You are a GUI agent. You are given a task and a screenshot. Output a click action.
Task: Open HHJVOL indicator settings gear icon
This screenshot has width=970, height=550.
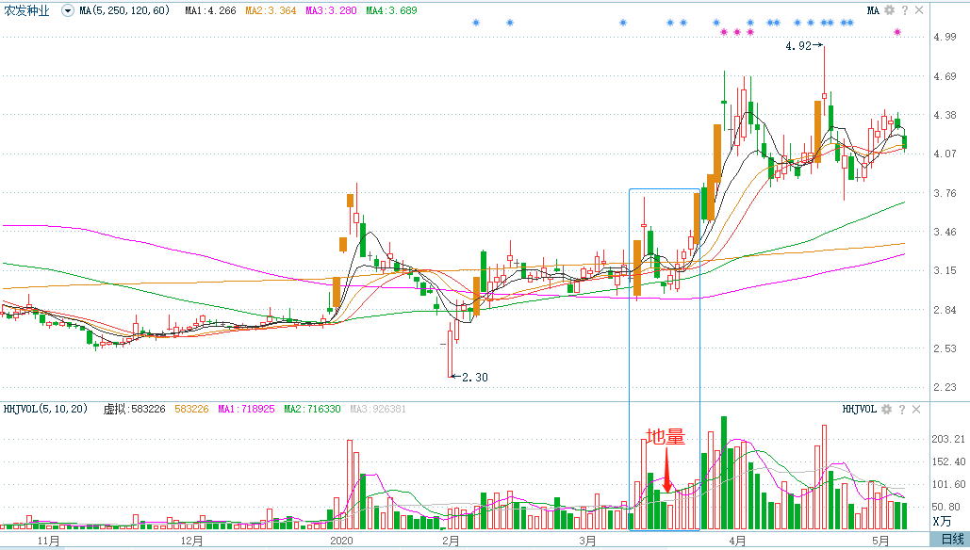point(886,409)
